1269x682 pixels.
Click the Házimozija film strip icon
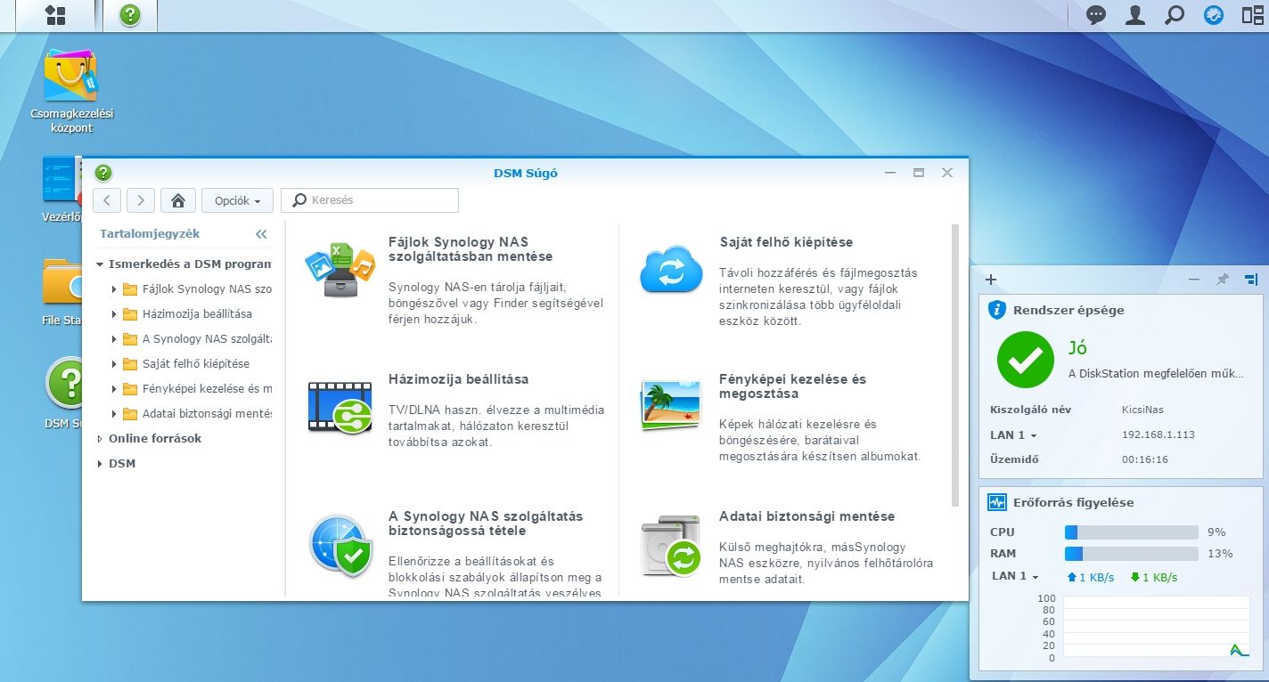(x=340, y=407)
